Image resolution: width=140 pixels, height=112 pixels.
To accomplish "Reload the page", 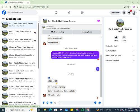I will (10, 7).
